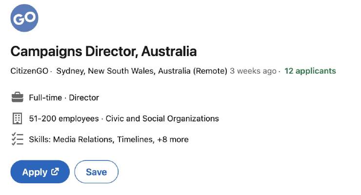Click the Sydney, New South Wales location

click(x=123, y=71)
